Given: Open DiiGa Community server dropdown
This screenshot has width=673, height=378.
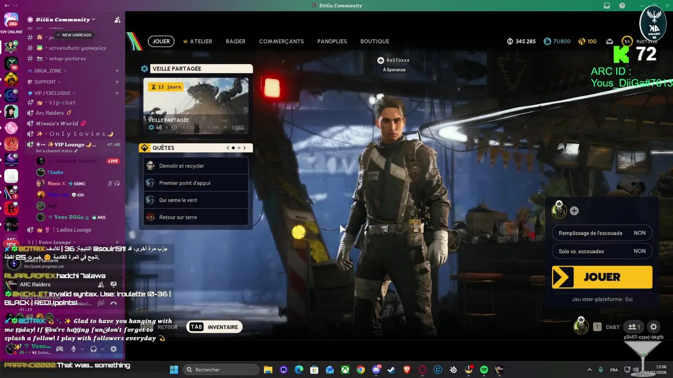Looking at the screenshot, I should [x=66, y=19].
